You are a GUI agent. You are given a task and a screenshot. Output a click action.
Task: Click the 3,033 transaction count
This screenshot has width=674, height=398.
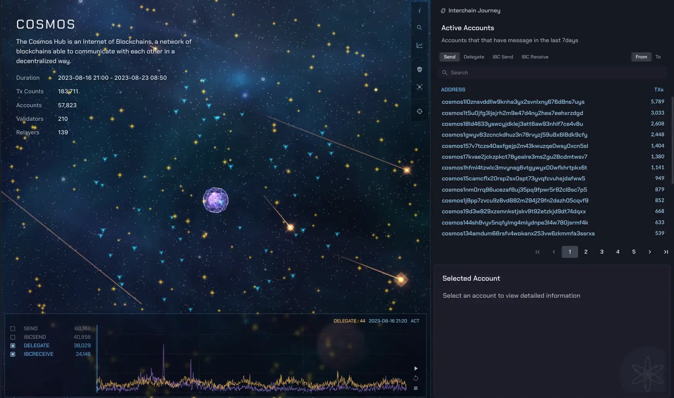tap(657, 113)
